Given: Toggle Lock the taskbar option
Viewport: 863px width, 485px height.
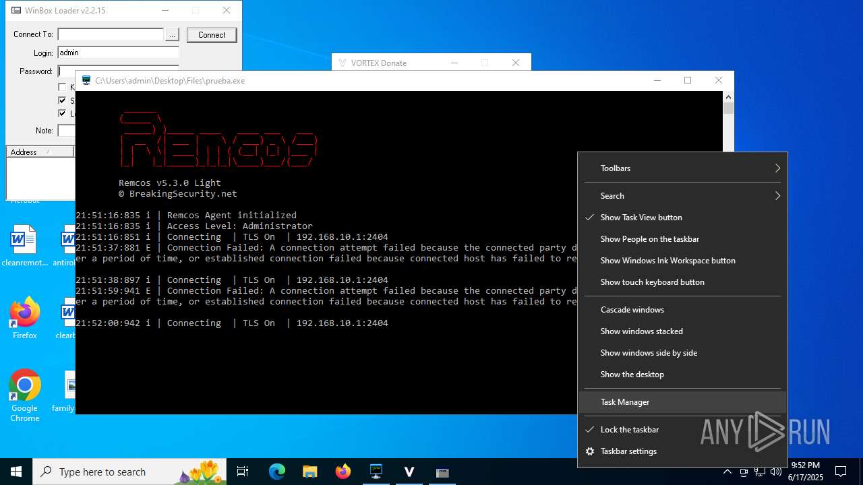Looking at the screenshot, I should (x=682, y=430).
